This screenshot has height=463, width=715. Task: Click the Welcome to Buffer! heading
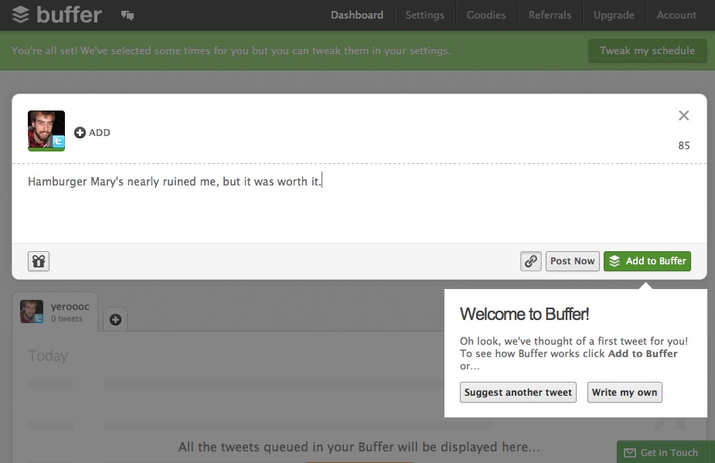(x=524, y=315)
